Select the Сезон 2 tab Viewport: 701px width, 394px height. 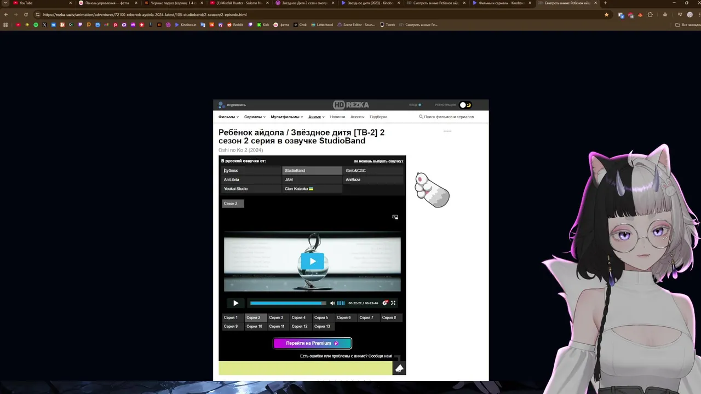pyautogui.click(x=233, y=204)
